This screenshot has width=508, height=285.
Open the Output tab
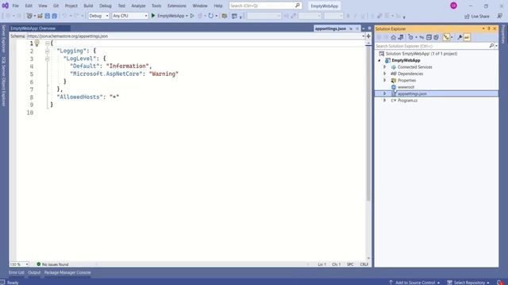click(x=34, y=272)
